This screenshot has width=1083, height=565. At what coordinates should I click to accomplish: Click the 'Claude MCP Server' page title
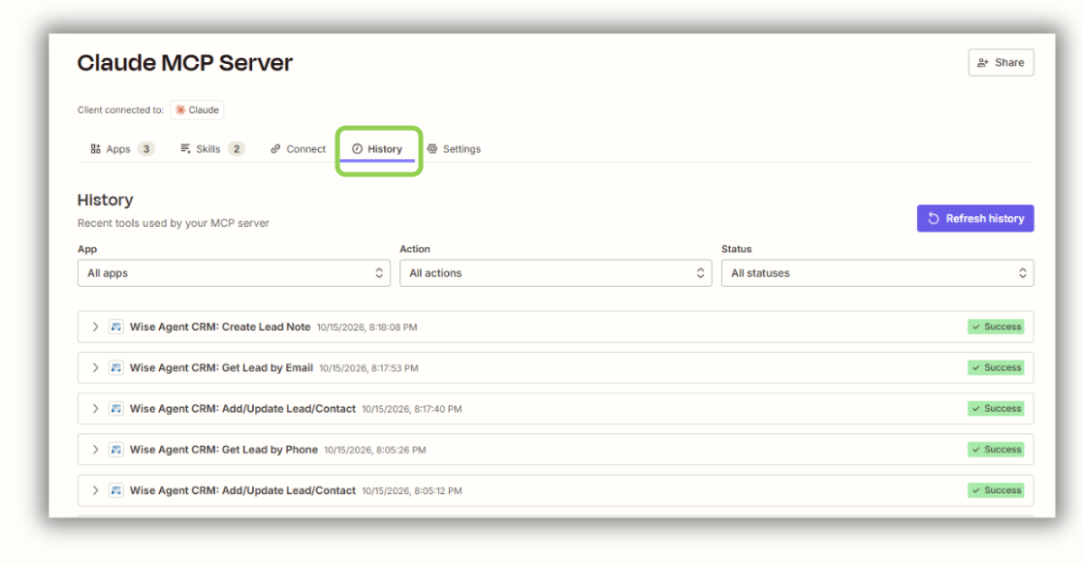click(x=185, y=63)
